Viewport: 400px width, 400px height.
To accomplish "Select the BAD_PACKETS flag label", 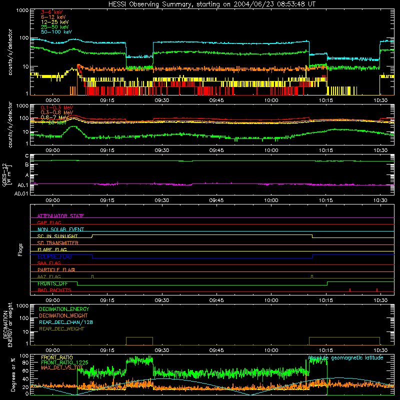I will pos(54,290).
